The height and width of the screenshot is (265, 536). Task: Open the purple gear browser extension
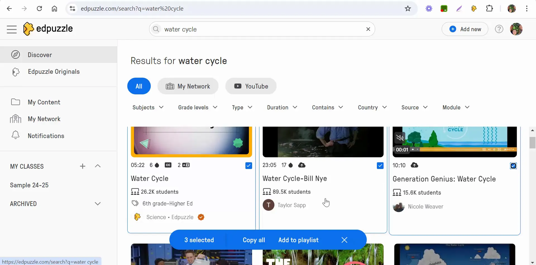click(x=429, y=9)
